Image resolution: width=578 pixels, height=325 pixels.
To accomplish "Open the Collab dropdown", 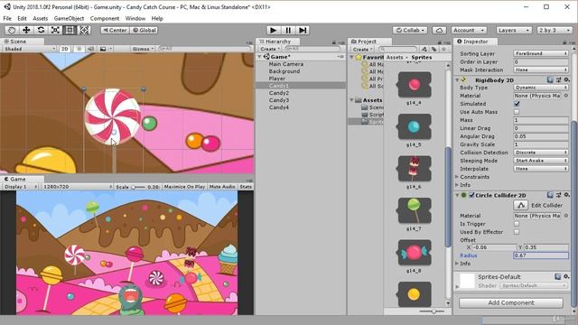I will point(409,30).
